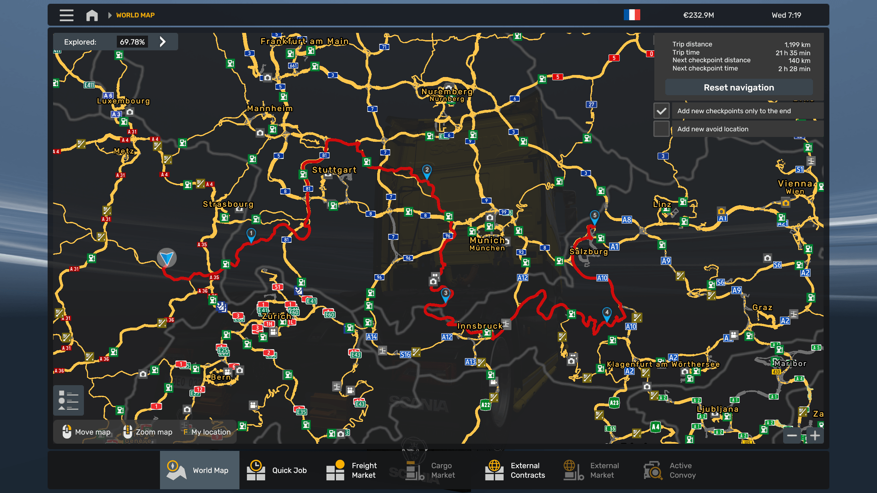Toggle add new checkpoints only to end
The image size is (877, 493).
661,111
